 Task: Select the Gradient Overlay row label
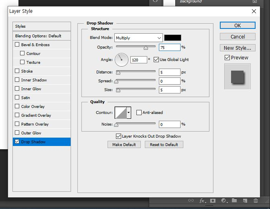pos(36,116)
